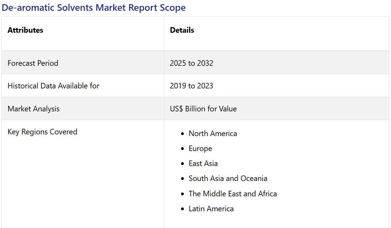Click the bullet point beside Europe
Screen dimensions: 391x228
tap(182, 149)
